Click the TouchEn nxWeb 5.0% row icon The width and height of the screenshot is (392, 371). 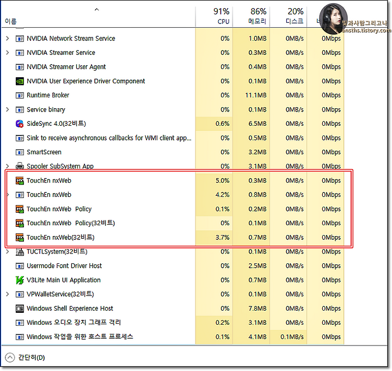click(20, 181)
